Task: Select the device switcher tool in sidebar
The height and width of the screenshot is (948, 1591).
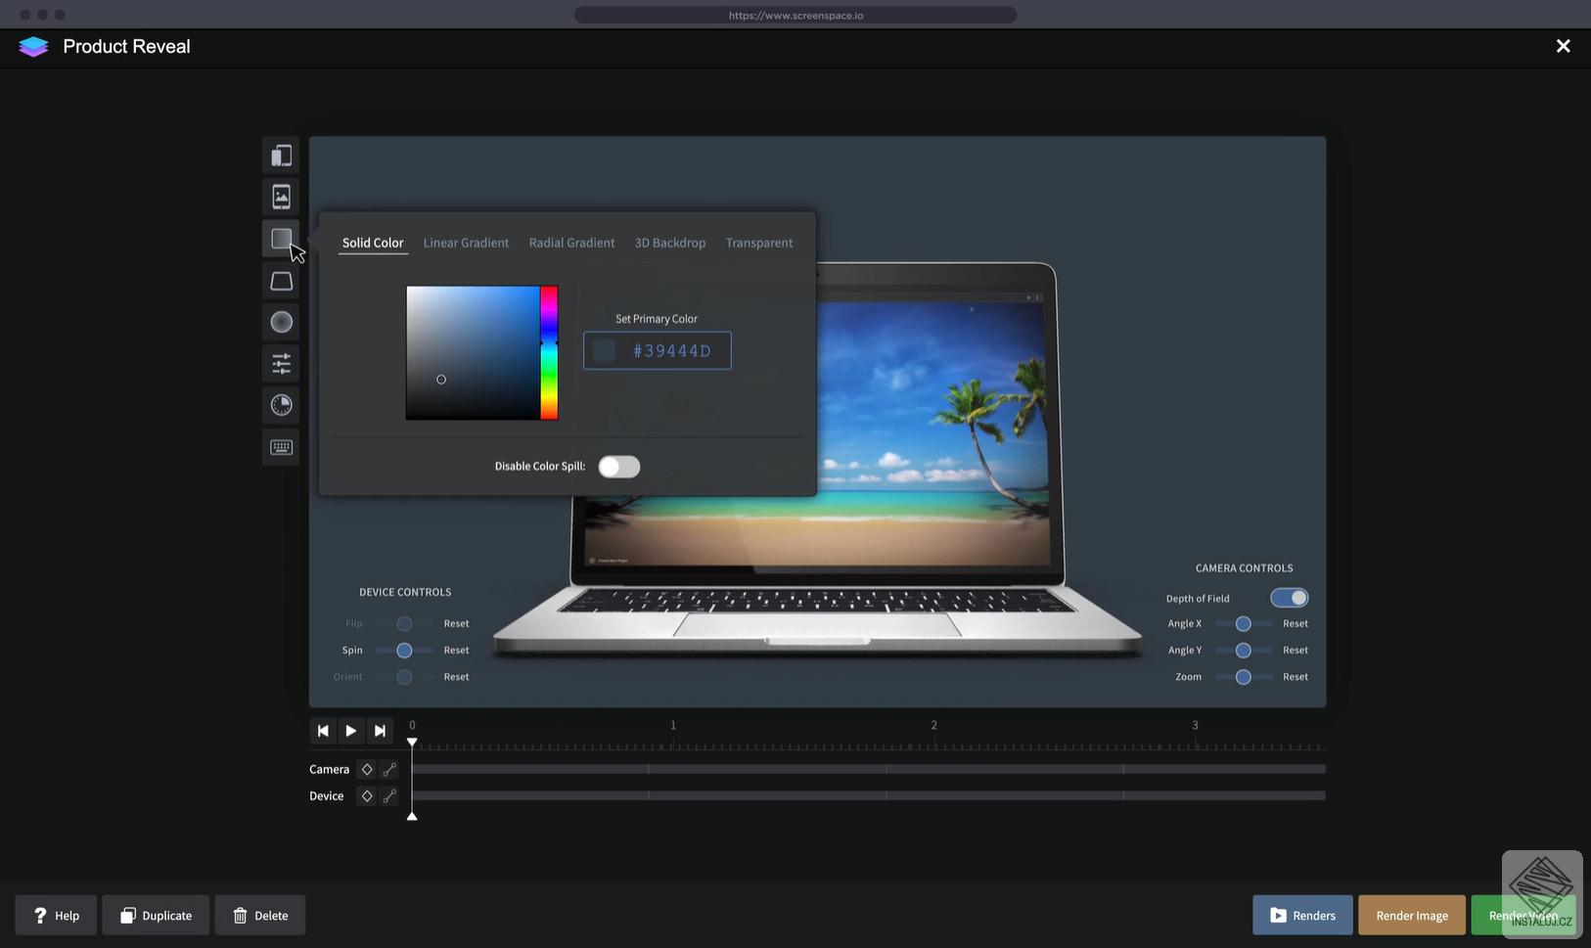Action: (281, 155)
